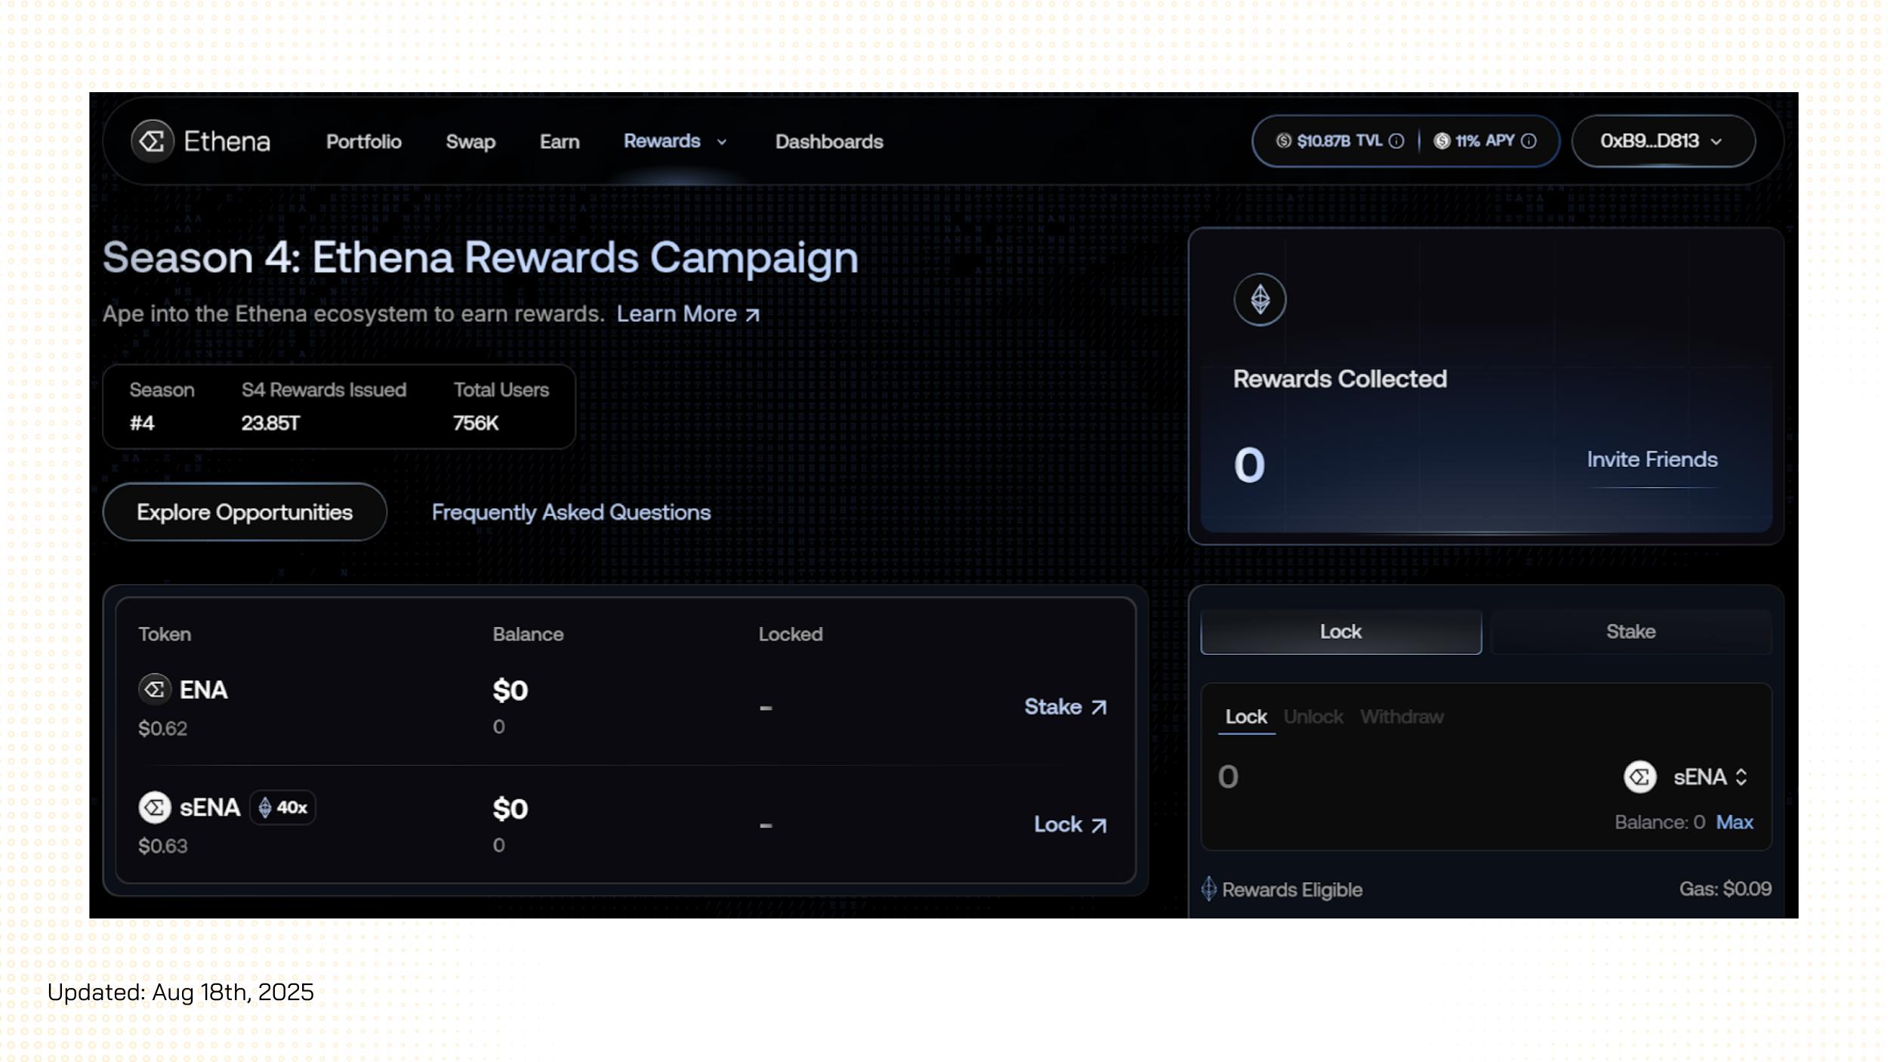Select the Withdraw sub-tab
This screenshot has height=1062, width=1888.
point(1402,717)
